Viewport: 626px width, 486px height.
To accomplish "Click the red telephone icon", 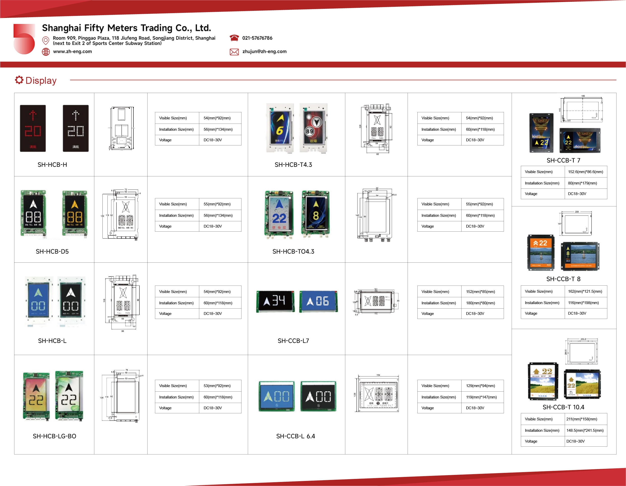I will click(x=234, y=38).
